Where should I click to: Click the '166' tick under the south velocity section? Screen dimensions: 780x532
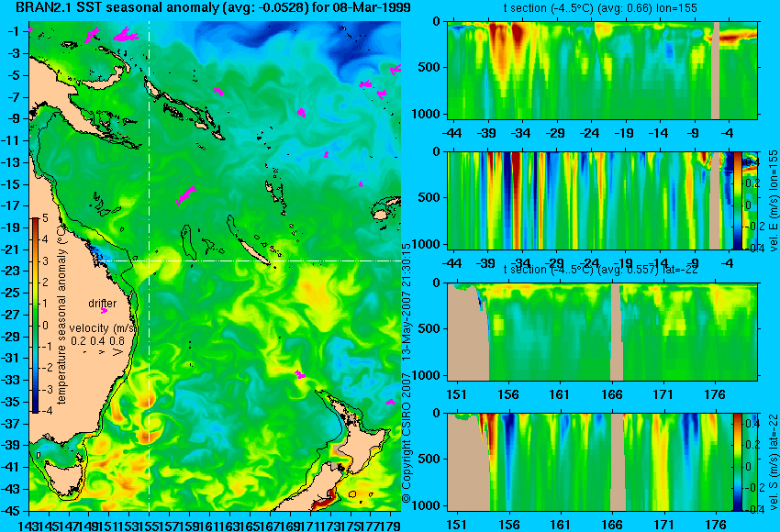click(x=612, y=525)
